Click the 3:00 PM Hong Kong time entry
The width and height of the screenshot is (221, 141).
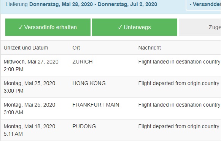(14, 91)
